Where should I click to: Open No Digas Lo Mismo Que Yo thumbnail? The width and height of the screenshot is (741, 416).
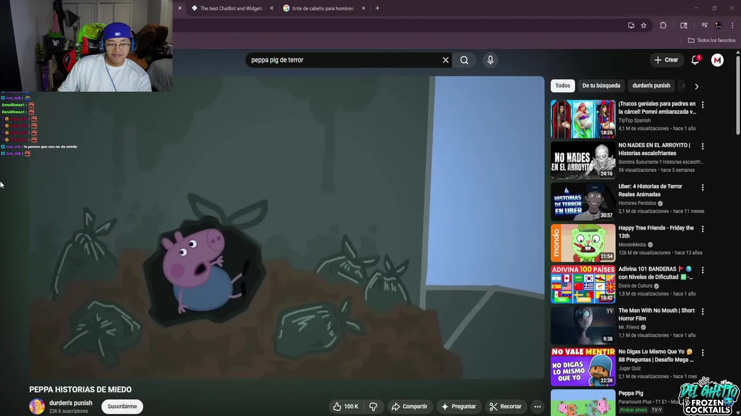click(583, 367)
